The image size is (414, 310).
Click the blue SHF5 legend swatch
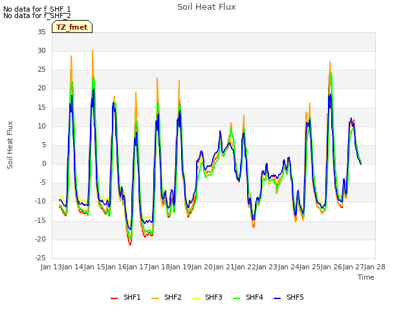[x=278, y=298]
